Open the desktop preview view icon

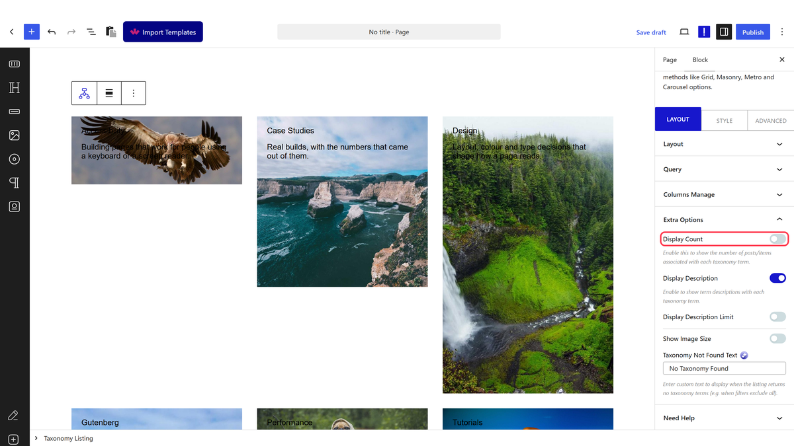(684, 32)
